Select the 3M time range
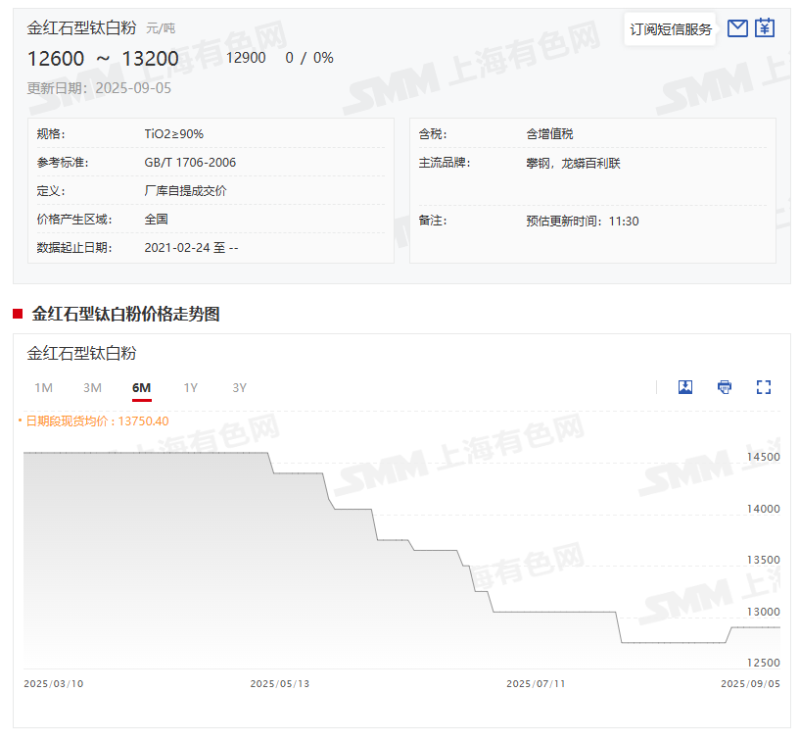 click(92, 388)
